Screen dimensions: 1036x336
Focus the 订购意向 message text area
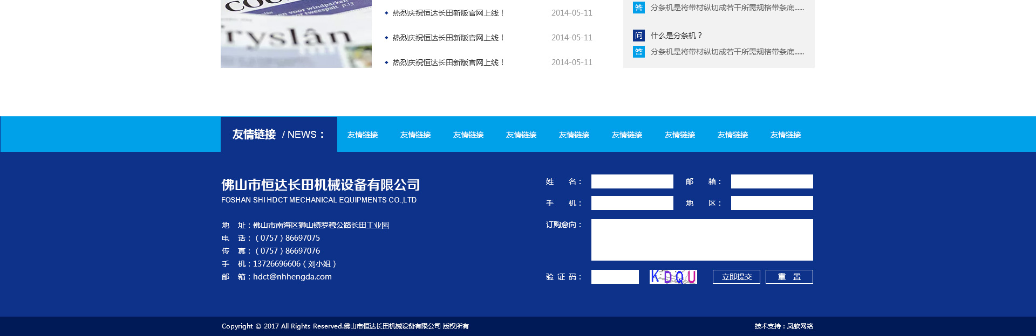tap(701, 240)
